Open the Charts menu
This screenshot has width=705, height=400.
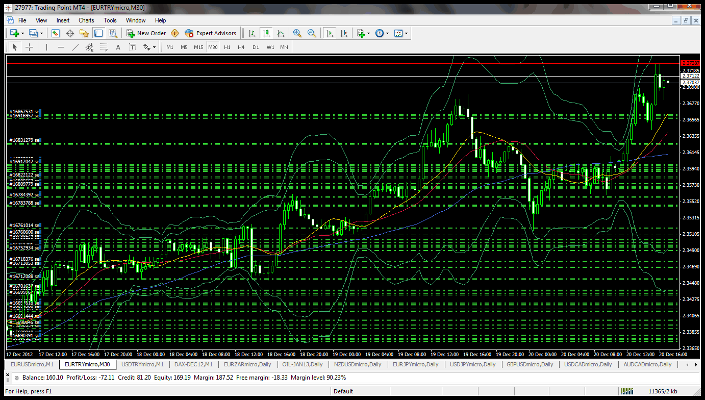[x=86, y=20]
